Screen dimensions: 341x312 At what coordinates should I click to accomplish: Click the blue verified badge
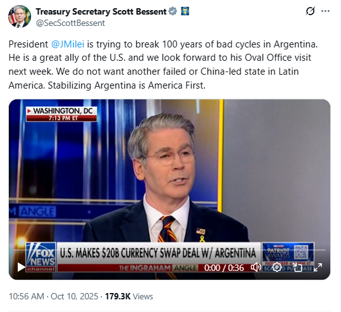pos(172,11)
